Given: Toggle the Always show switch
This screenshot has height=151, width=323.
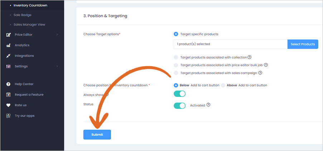Looking at the screenshot, I should [x=180, y=94].
